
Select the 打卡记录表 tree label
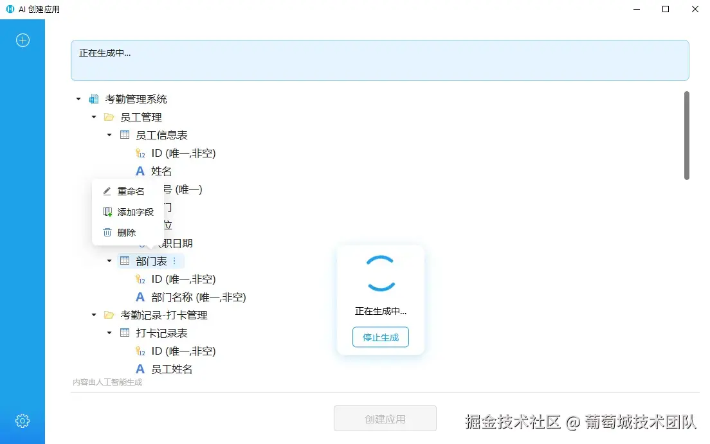click(161, 333)
